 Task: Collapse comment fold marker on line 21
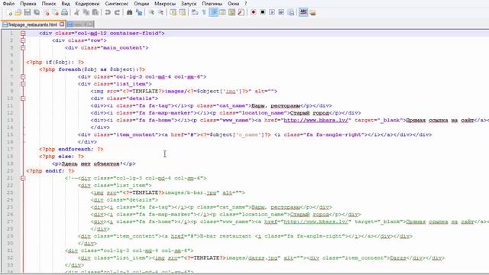tap(23, 178)
